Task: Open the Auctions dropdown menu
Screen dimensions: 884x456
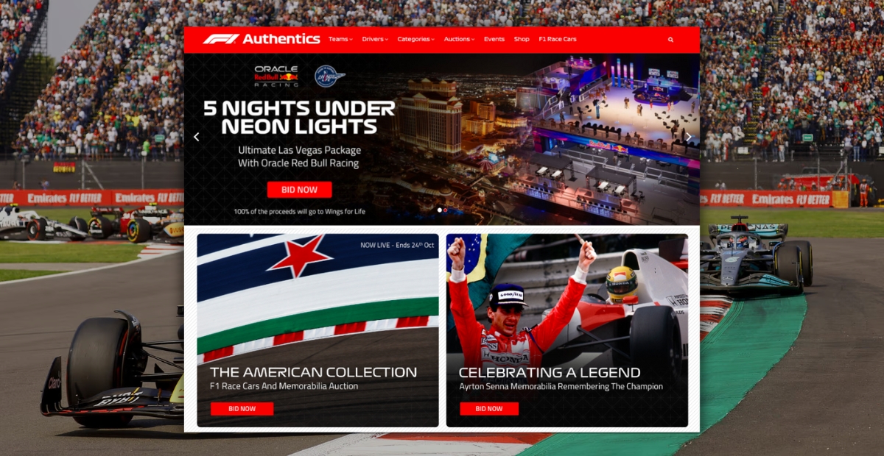Action: 459,39
